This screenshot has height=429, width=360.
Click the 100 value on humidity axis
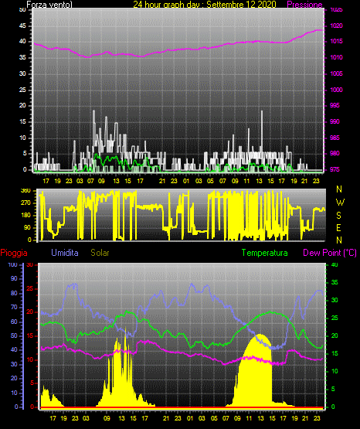tap(13, 264)
